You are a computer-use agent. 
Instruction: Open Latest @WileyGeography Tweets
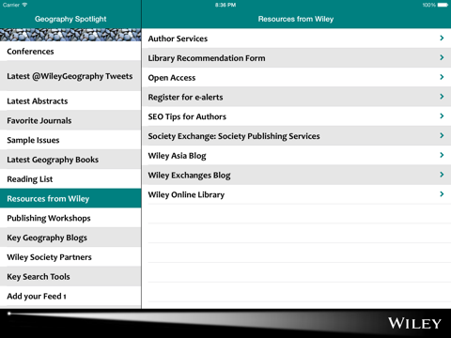[70, 76]
